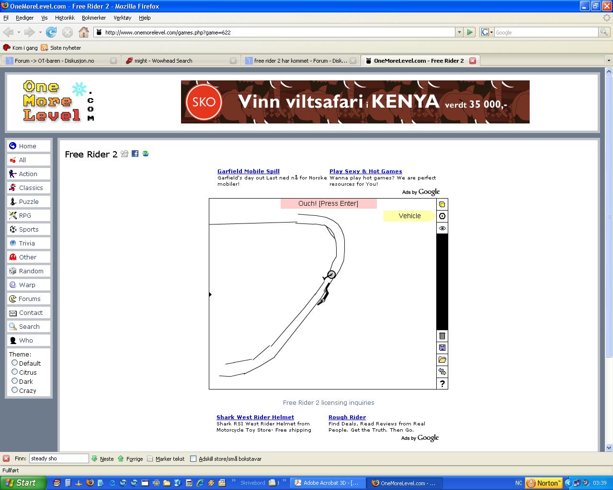Open the Historikk menu
Image resolution: width=613 pixels, height=490 pixels.
click(x=65, y=18)
